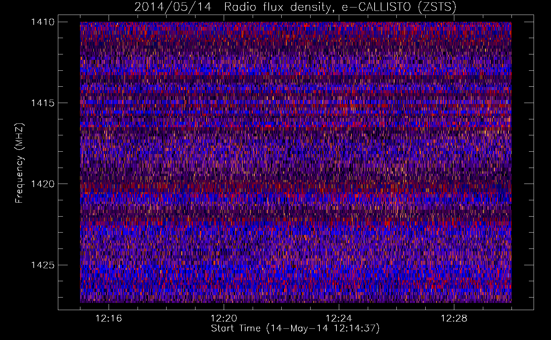Click the 12:28 time axis label
The image size is (551, 340).
[x=454, y=319]
